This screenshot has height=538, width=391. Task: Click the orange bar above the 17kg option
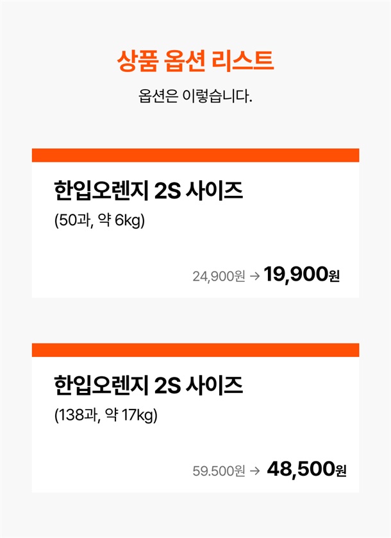click(195, 350)
